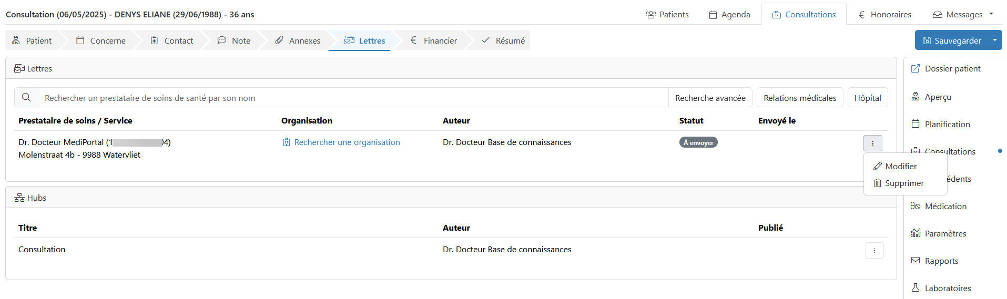This screenshot has height=299, width=1007.
Task: Click the Paramètres chart icon
Action: pos(916,233)
